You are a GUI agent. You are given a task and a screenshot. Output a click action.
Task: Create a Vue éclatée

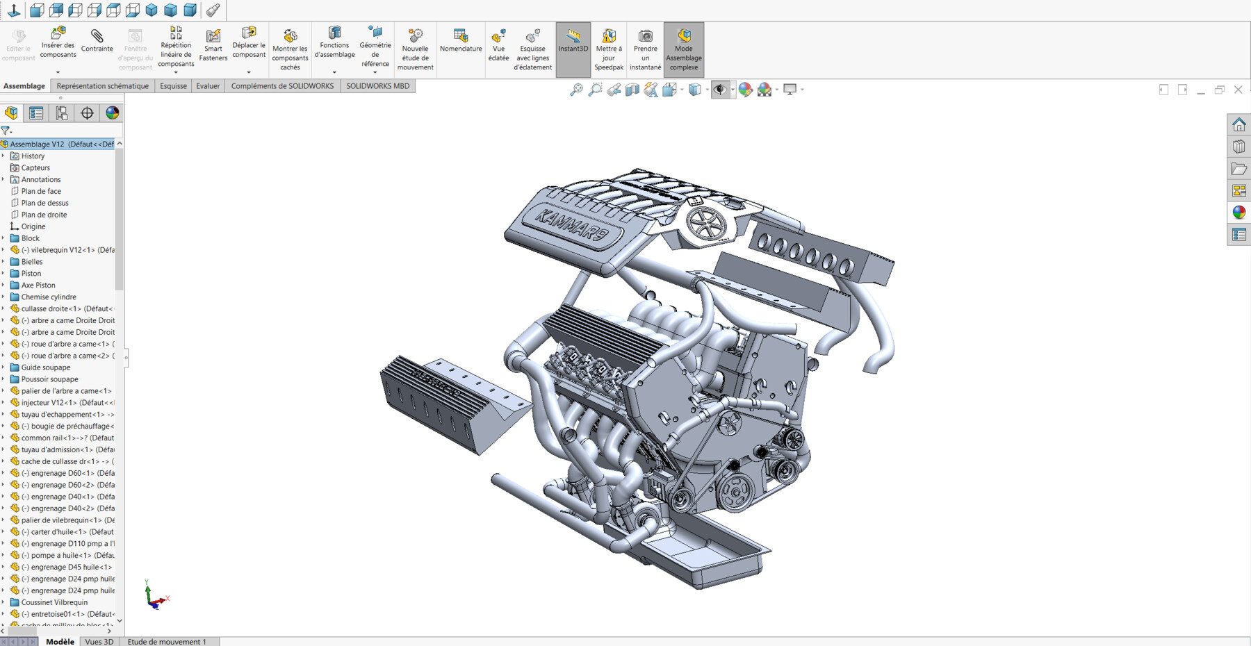coord(498,44)
